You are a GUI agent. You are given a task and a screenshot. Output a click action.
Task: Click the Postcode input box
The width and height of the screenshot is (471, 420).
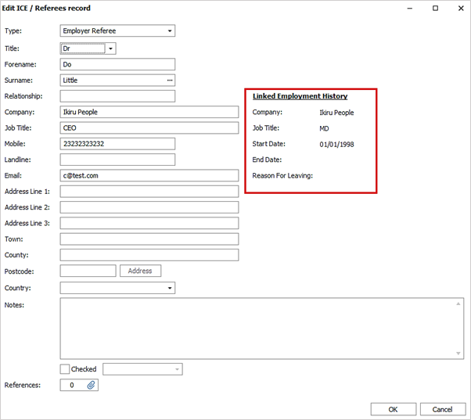click(88, 271)
